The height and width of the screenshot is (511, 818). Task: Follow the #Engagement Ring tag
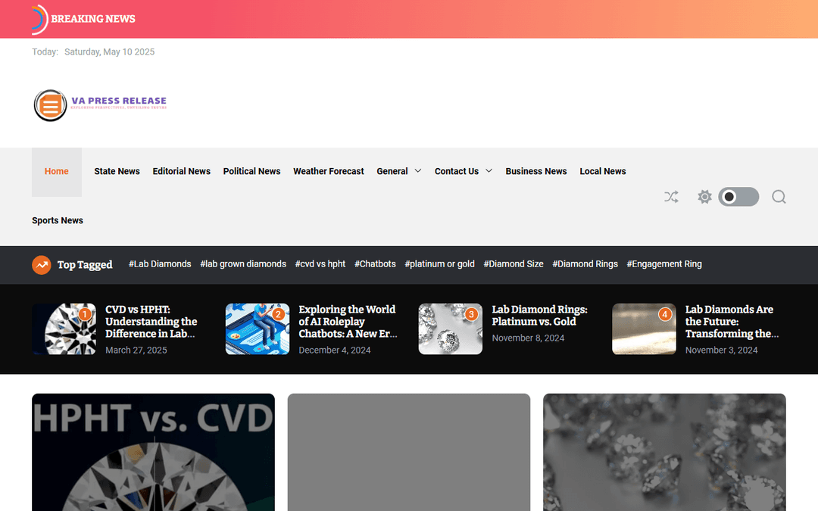tap(664, 264)
